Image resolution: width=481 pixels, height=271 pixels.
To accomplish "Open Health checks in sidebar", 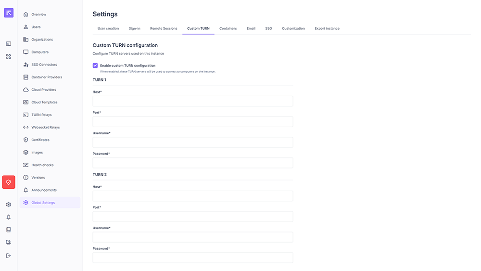I will pyautogui.click(x=42, y=165).
